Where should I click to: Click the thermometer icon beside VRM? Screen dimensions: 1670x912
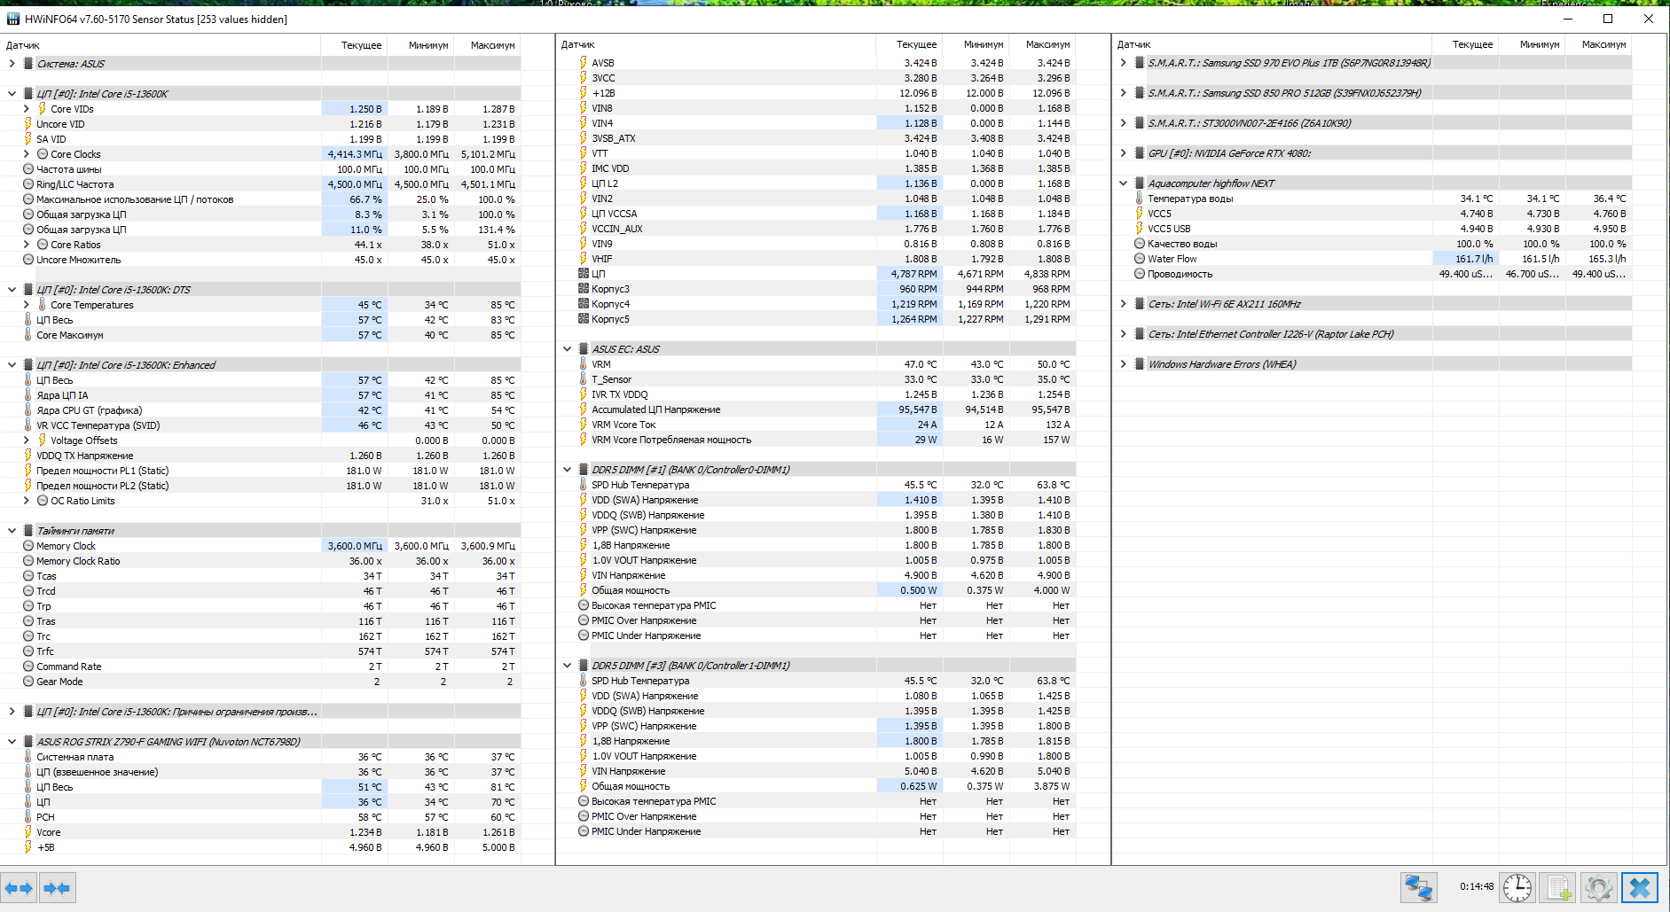pyautogui.click(x=584, y=364)
